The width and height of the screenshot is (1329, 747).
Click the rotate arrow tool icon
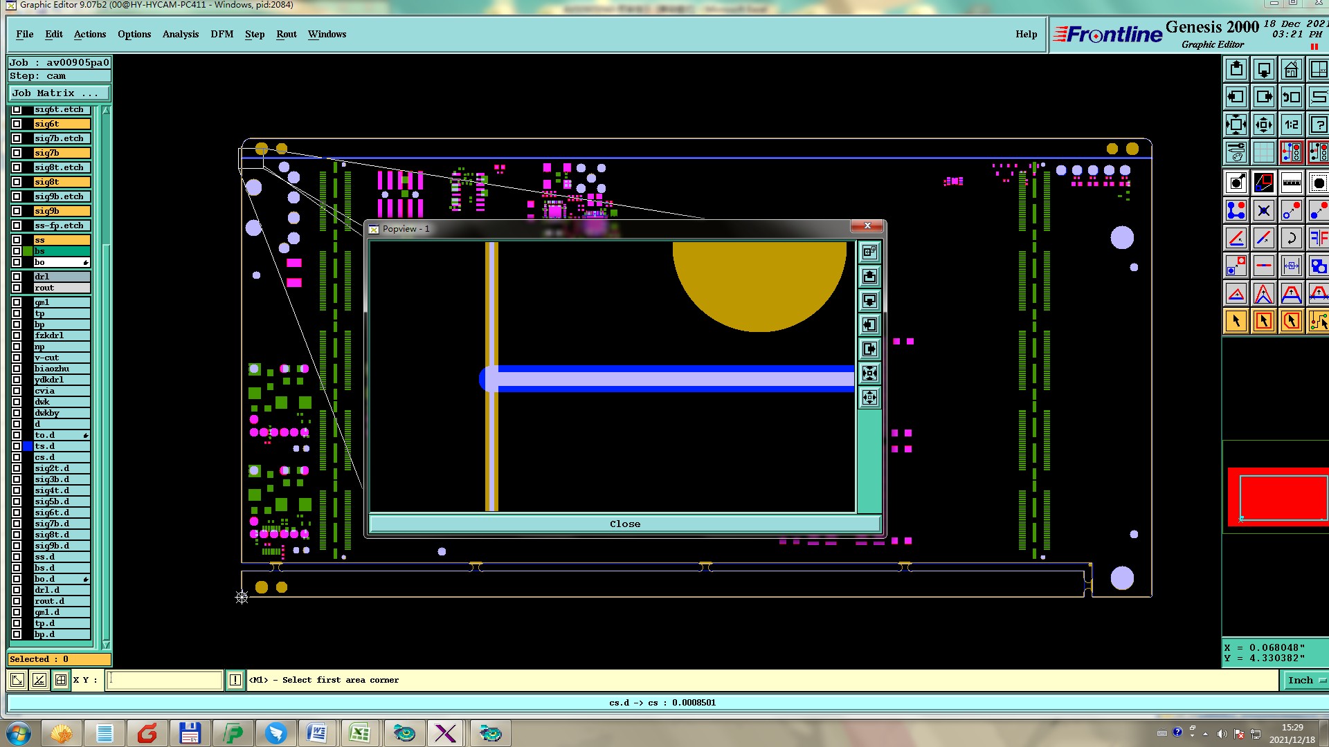tap(1291, 239)
